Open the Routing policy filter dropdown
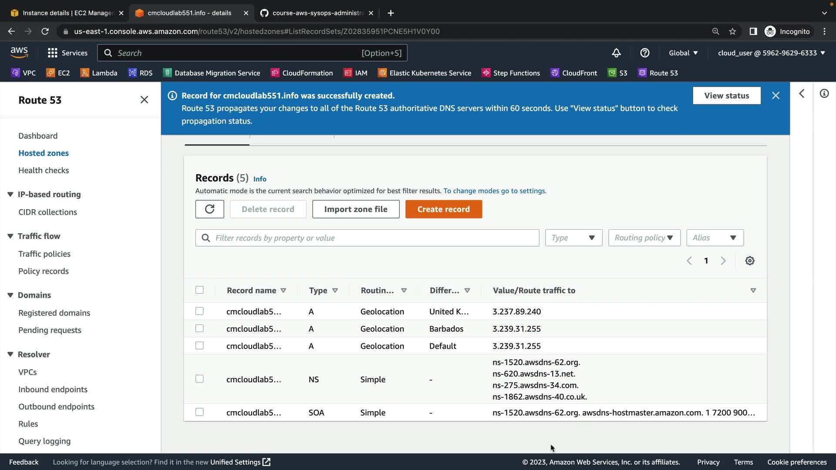The height and width of the screenshot is (470, 836). (644, 238)
